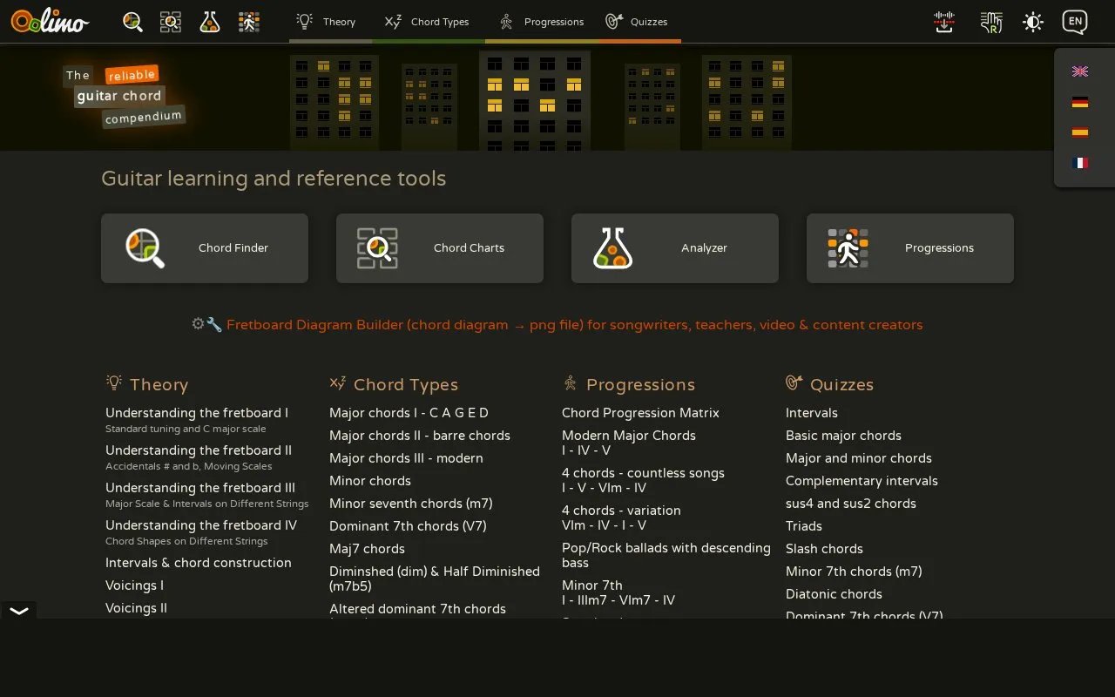Select Spanish flag language
1115x697 pixels.
pyautogui.click(x=1080, y=132)
